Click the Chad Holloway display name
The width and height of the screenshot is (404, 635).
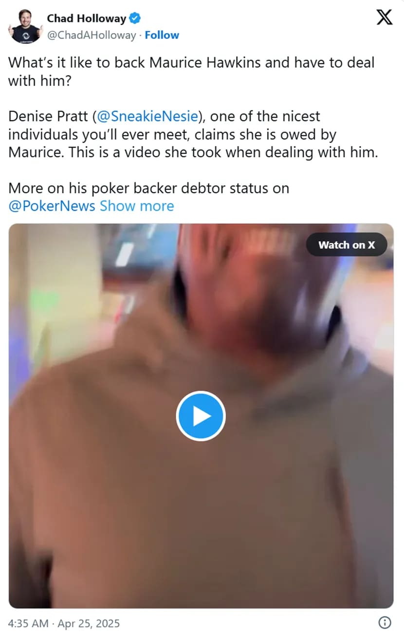click(87, 19)
